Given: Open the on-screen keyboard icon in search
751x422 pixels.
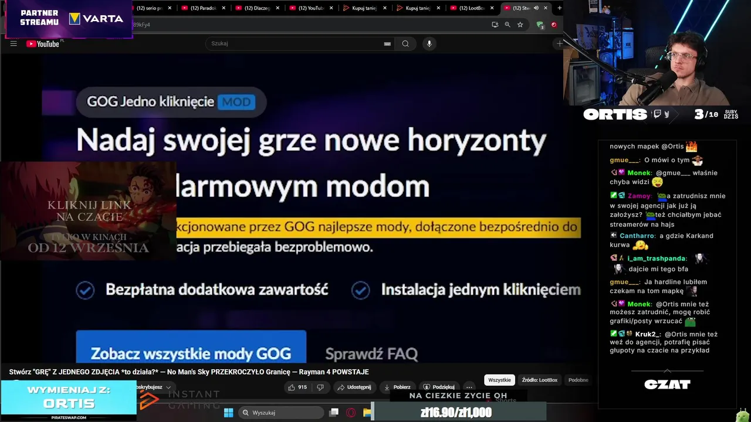Looking at the screenshot, I should (387, 43).
